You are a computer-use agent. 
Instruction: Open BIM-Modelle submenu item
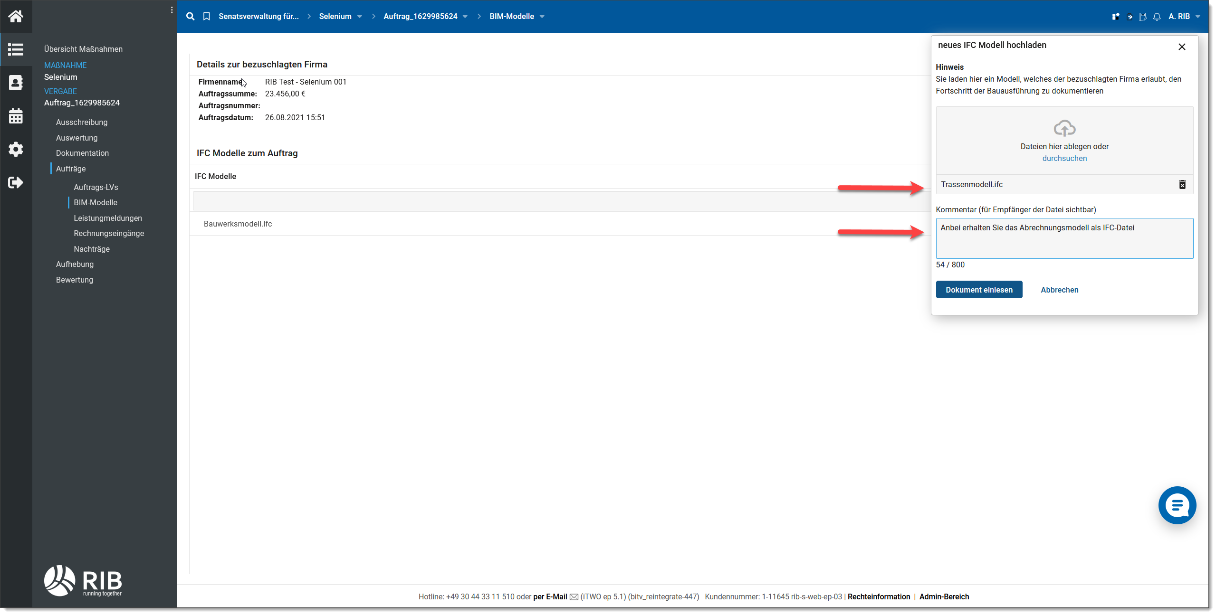click(x=95, y=202)
